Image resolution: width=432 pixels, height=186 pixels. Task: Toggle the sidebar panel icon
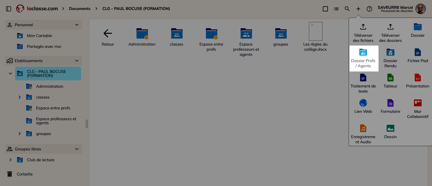coord(9,9)
